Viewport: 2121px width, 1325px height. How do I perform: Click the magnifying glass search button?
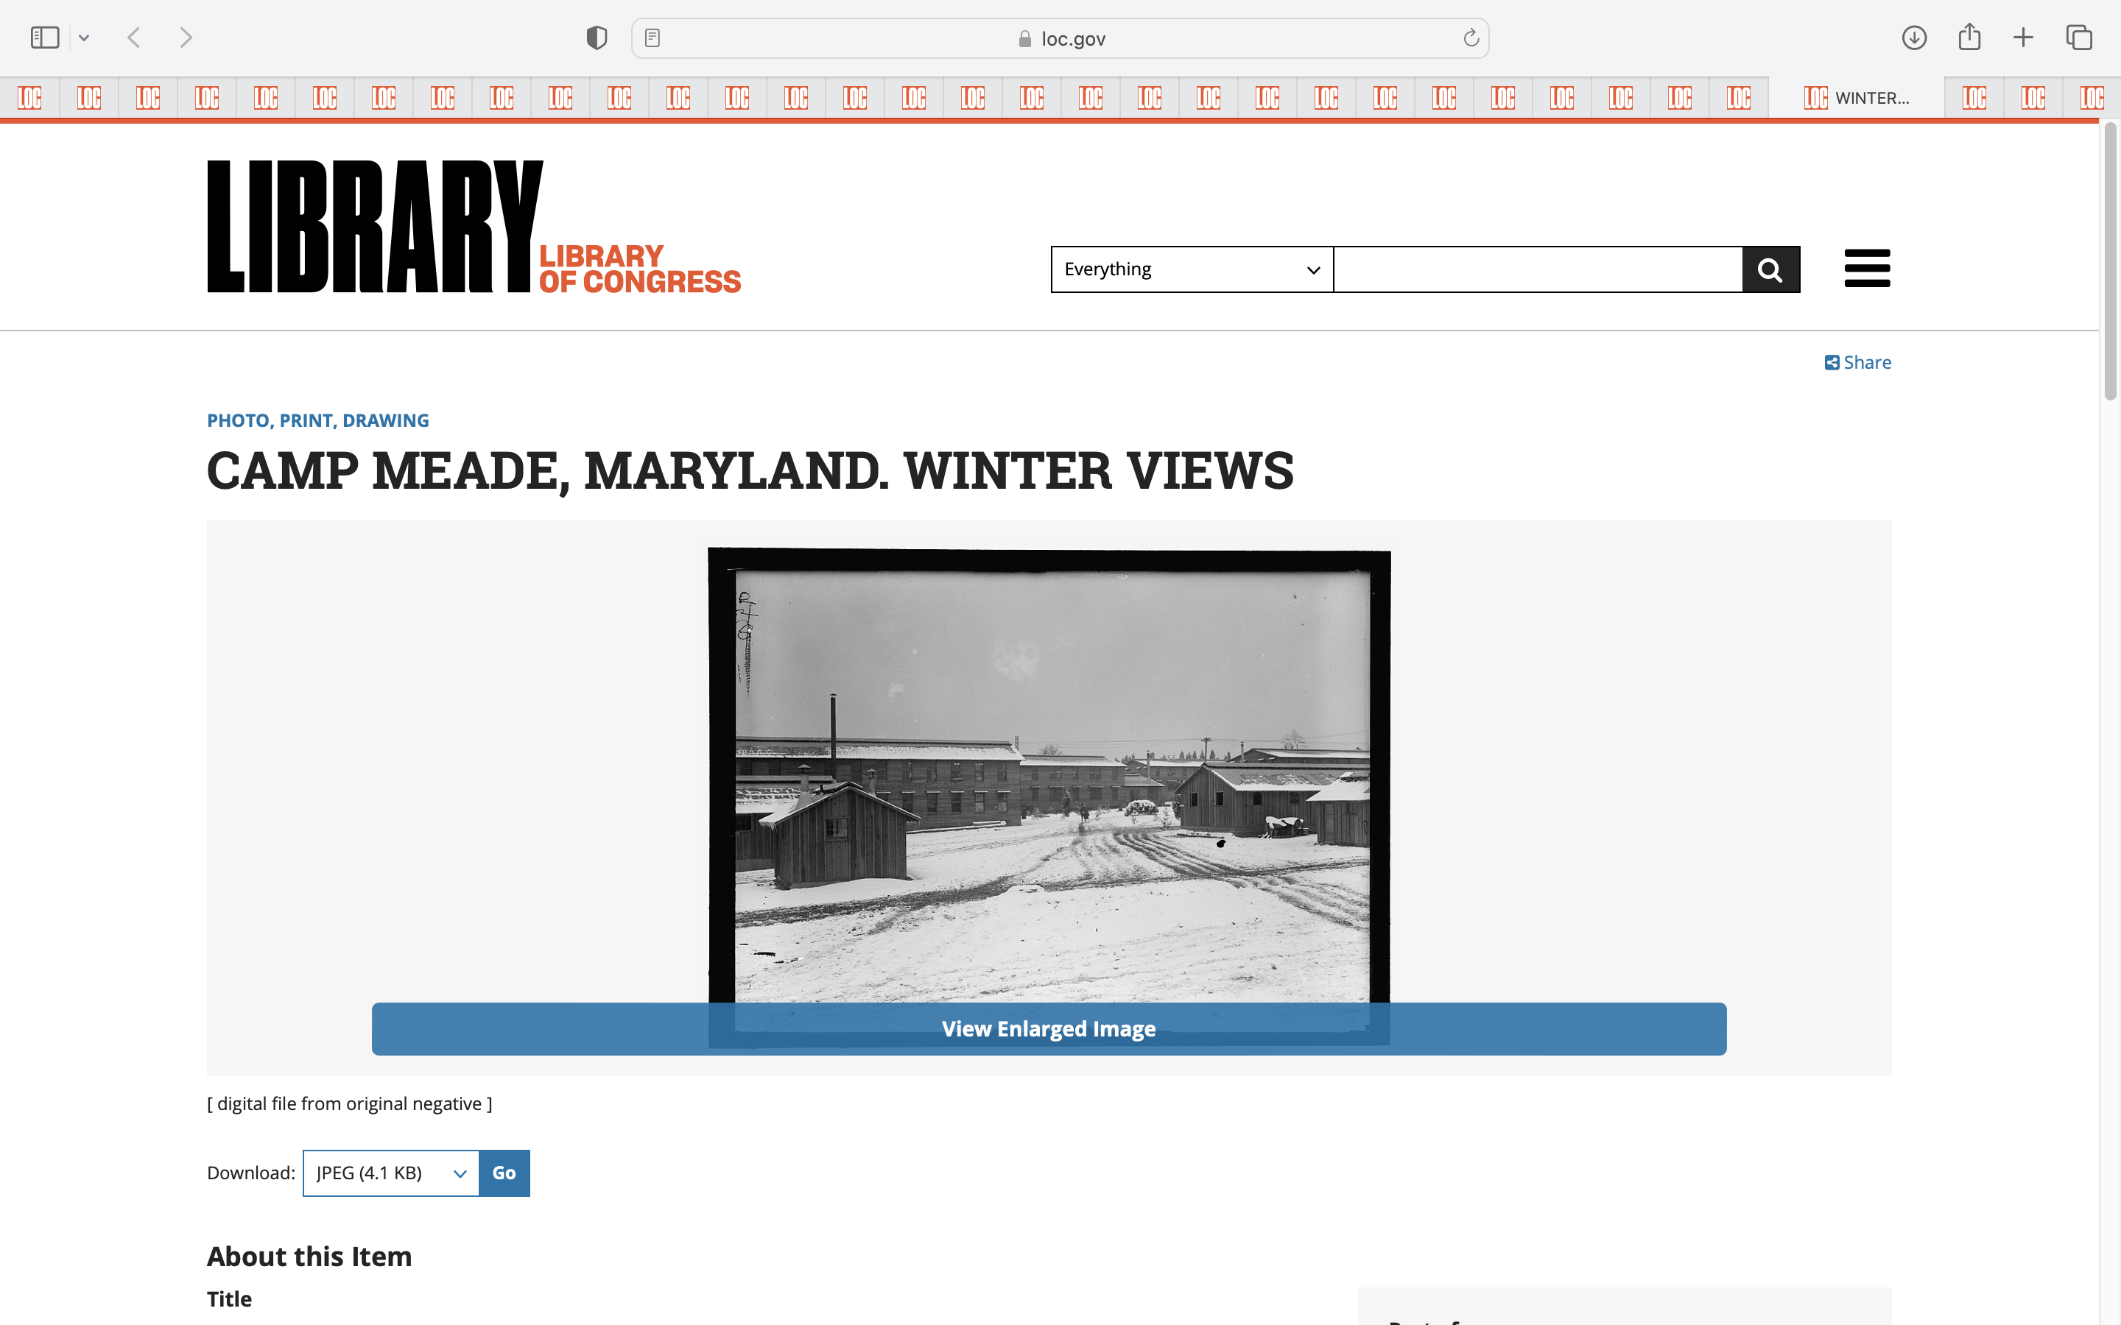pos(1770,269)
